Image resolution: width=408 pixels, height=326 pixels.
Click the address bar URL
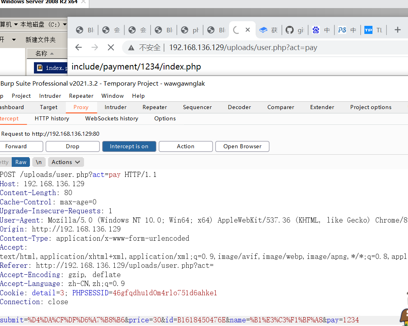point(243,47)
